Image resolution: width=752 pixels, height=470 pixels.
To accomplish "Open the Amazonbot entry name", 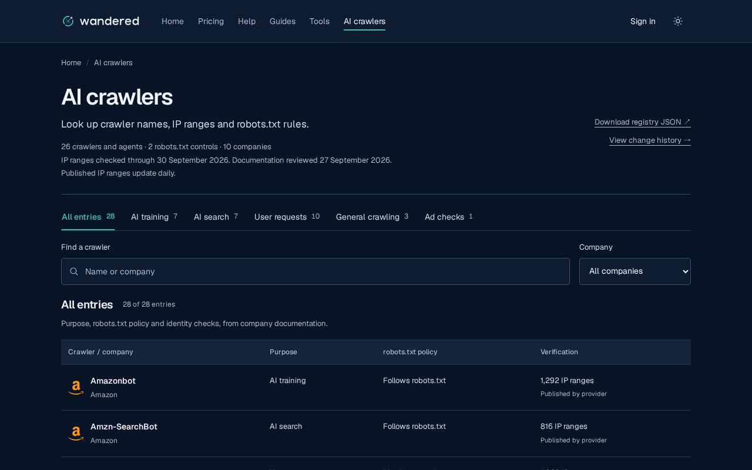I will (x=113, y=381).
